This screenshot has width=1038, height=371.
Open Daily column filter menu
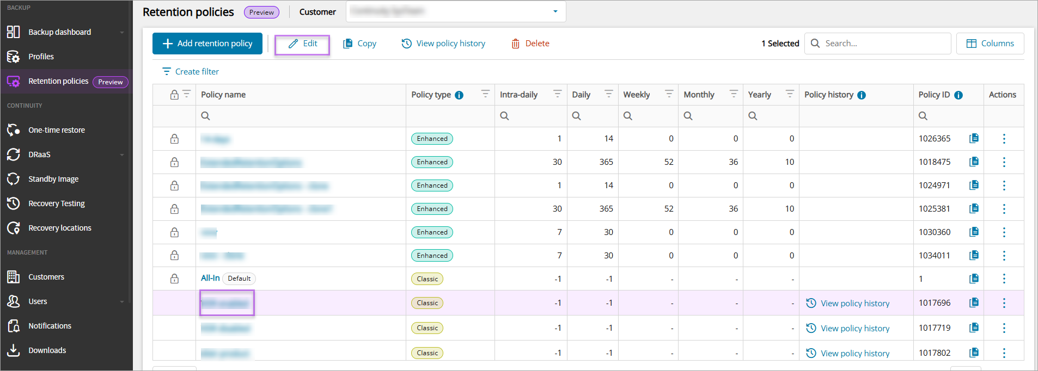point(608,94)
